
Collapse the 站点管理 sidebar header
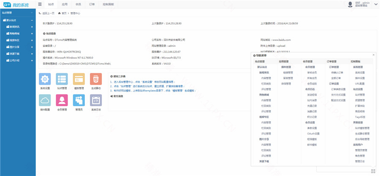pos(32,13)
